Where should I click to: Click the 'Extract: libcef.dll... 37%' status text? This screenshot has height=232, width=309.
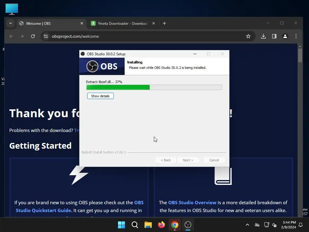[x=104, y=82]
